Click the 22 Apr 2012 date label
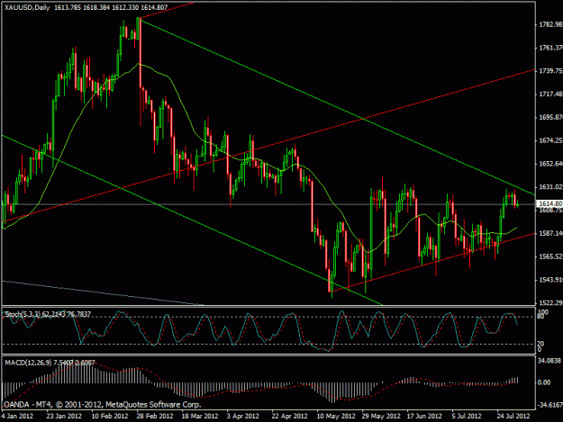This screenshot has height=422, width=563. (289, 417)
